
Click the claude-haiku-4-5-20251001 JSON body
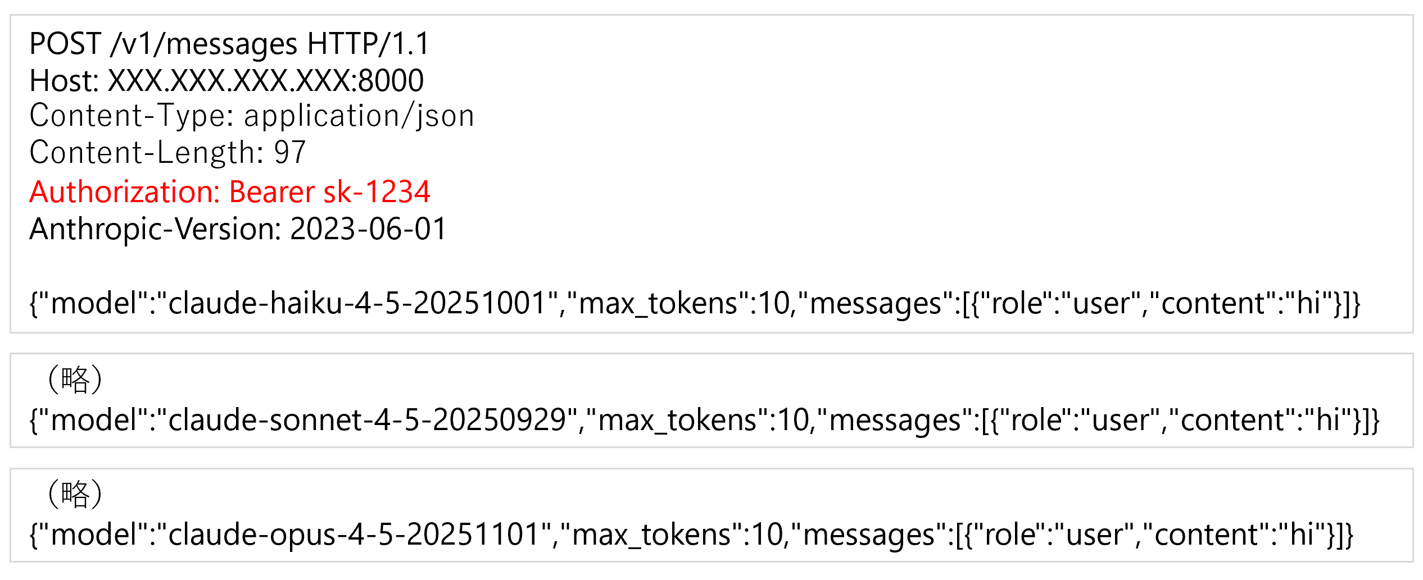(x=695, y=304)
